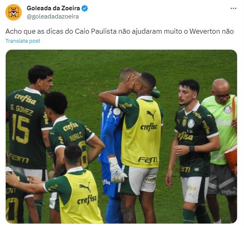Click the crefisa text on crouching player's bib
244x226 pixels.
click(x=87, y=200)
